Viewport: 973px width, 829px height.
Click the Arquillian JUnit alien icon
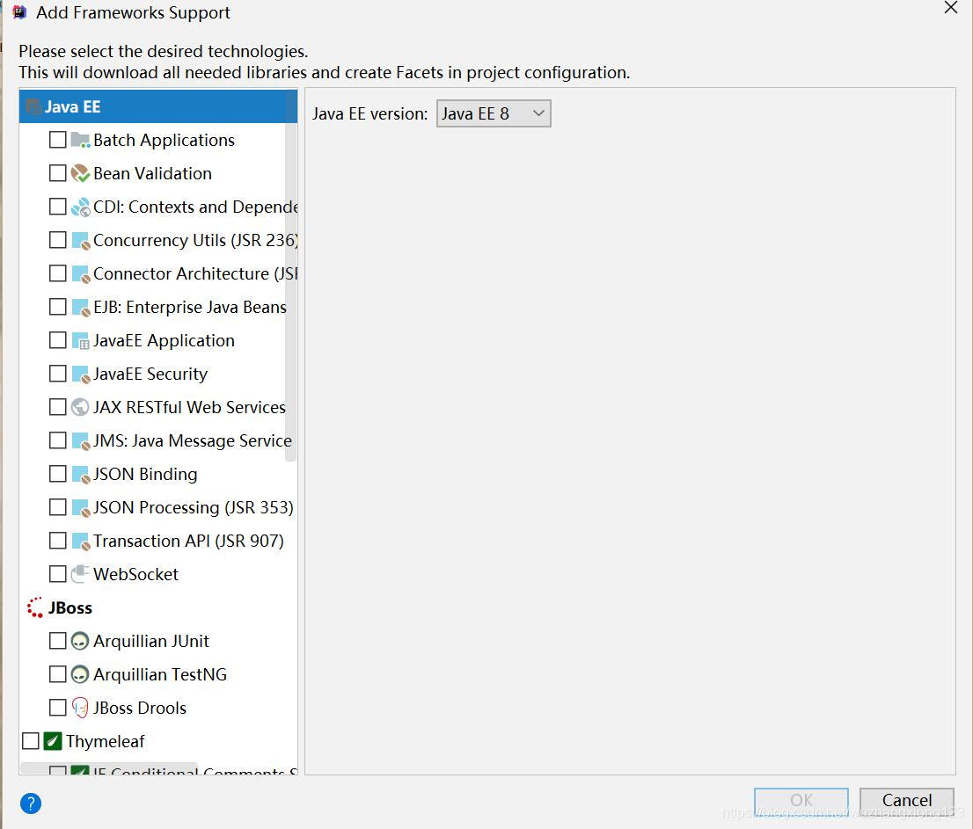tap(80, 641)
